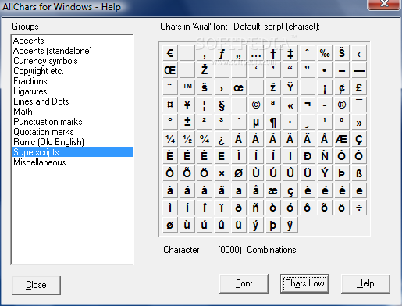Select the lowercase ñ character cell

(x=256, y=208)
